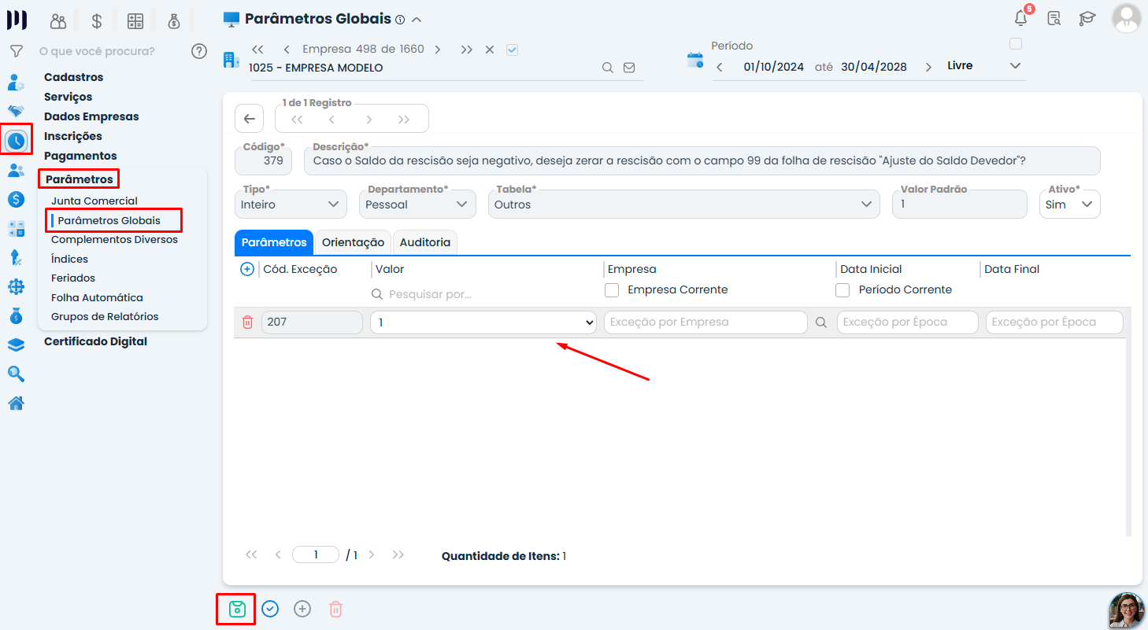Add a new exception row with the plus icon beside Cód. Exceção
The height and width of the screenshot is (630, 1148).
click(x=247, y=269)
